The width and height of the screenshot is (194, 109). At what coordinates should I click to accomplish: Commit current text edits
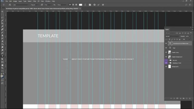(98, 5)
